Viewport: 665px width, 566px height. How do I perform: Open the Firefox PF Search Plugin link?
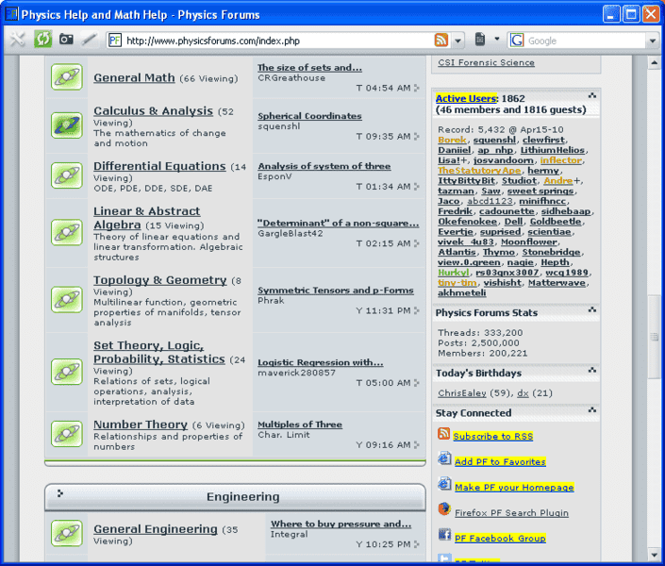tap(511, 513)
